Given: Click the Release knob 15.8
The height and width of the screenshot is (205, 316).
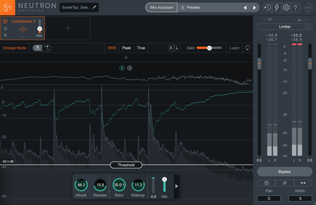Looking at the screenshot, I should tap(100, 185).
